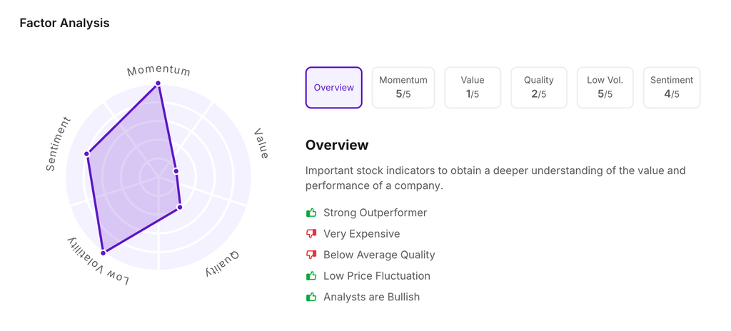Click the Sentiment data point on radar chart
Viewport: 731px width, 331px height.
87,153
